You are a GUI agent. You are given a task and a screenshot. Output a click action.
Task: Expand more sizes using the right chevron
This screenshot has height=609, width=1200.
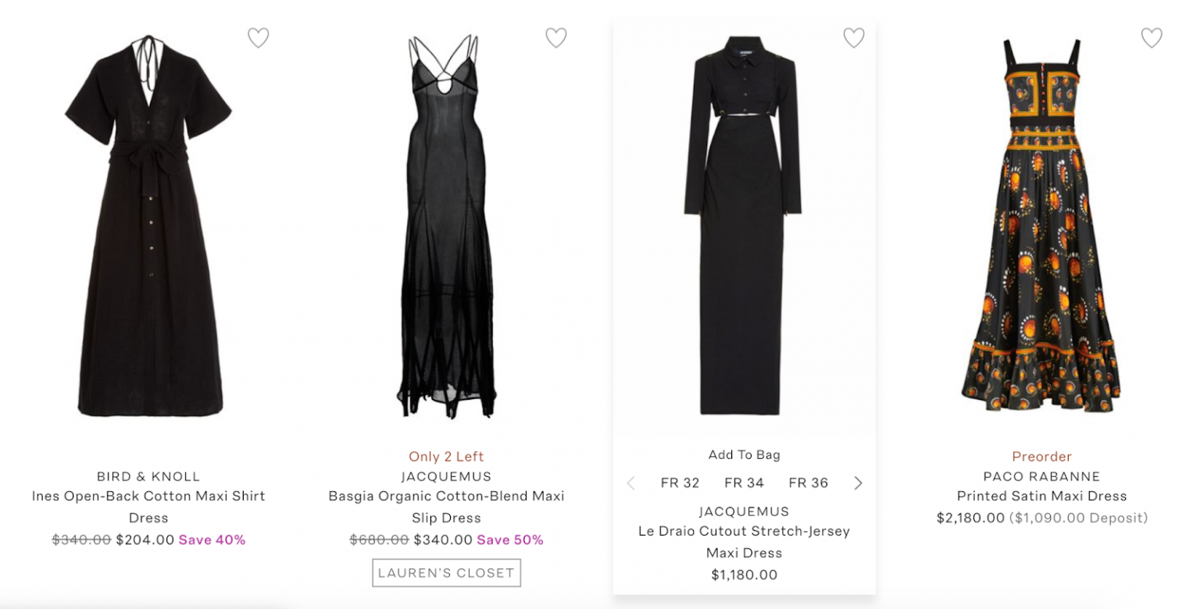pyautogui.click(x=858, y=483)
